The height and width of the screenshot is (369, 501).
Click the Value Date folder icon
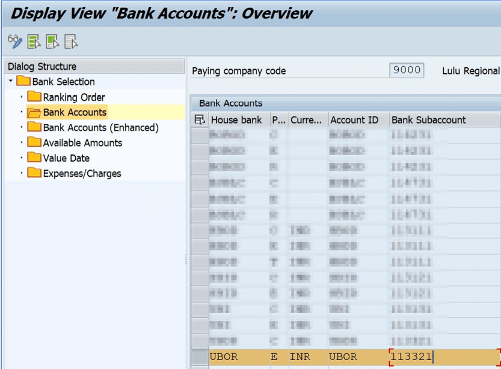click(34, 157)
